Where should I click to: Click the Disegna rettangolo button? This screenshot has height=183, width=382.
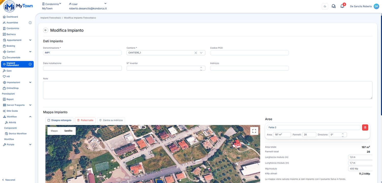point(60,120)
